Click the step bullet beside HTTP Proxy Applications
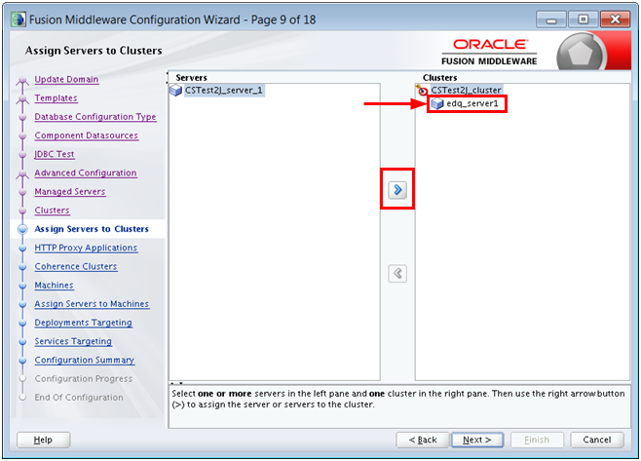641x461 pixels. click(22, 248)
